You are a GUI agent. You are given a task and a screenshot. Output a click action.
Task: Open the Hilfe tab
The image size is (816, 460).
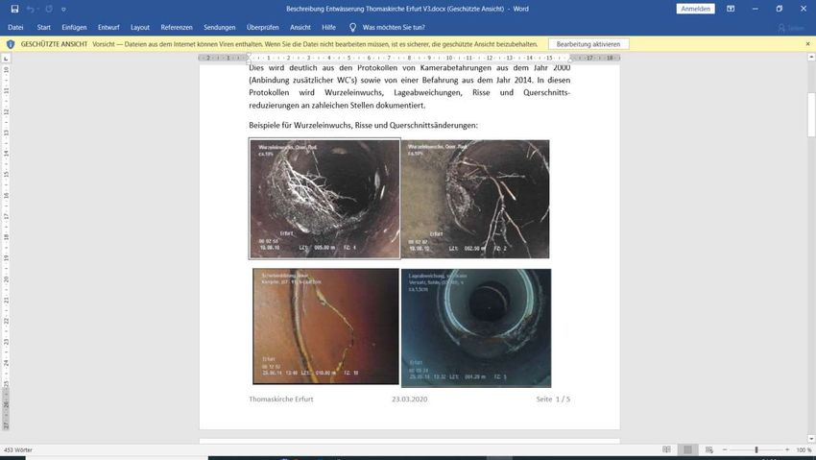pos(328,27)
